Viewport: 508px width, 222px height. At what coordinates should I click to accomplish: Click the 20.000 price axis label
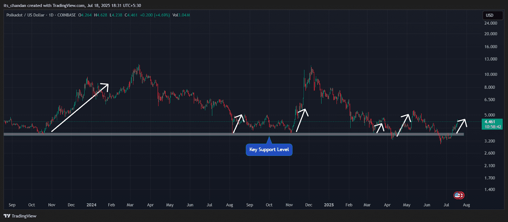491,34
